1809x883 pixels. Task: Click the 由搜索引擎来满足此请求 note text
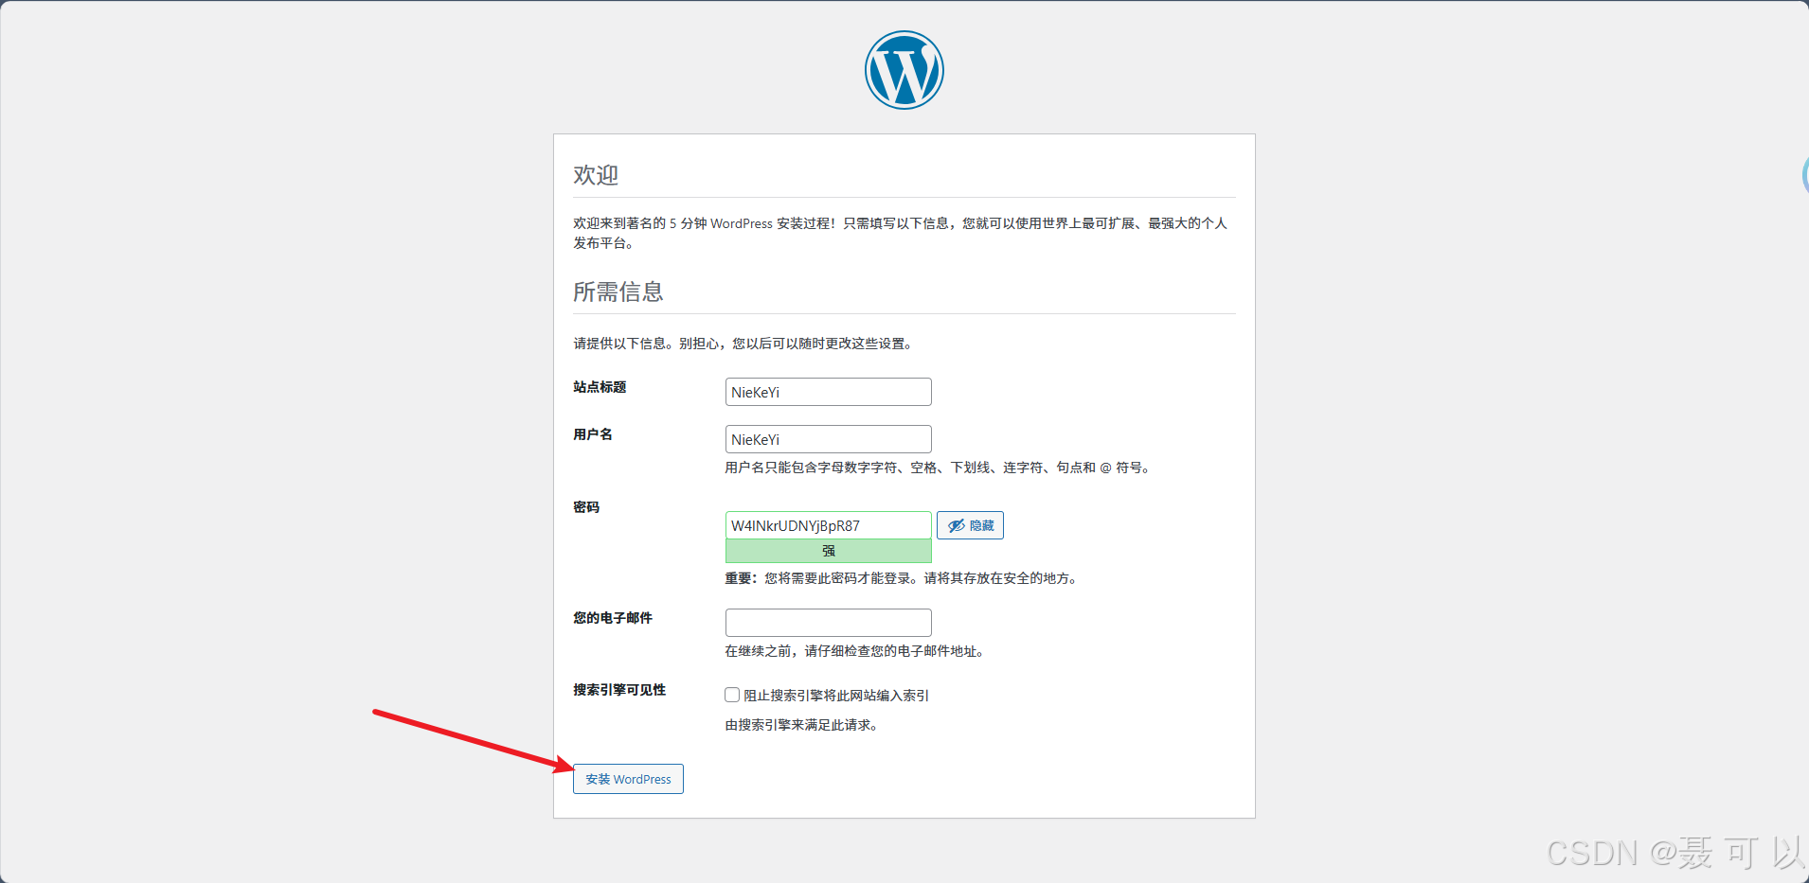coord(803,725)
